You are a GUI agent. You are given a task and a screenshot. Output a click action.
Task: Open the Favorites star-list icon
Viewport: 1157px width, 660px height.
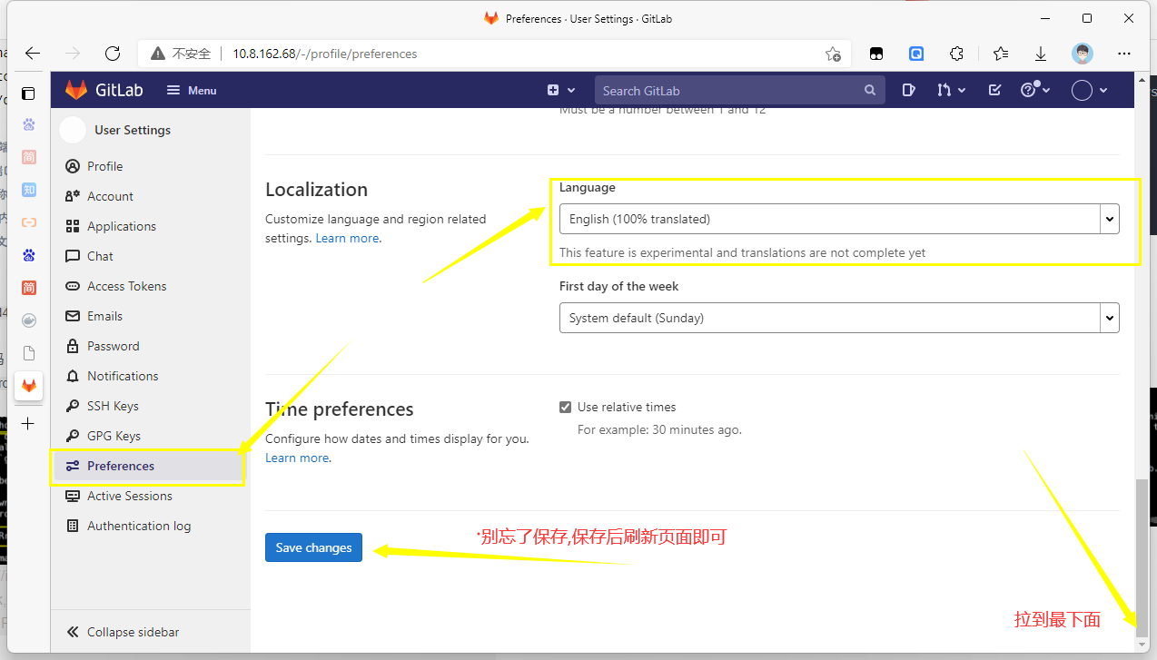point(1000,54)
